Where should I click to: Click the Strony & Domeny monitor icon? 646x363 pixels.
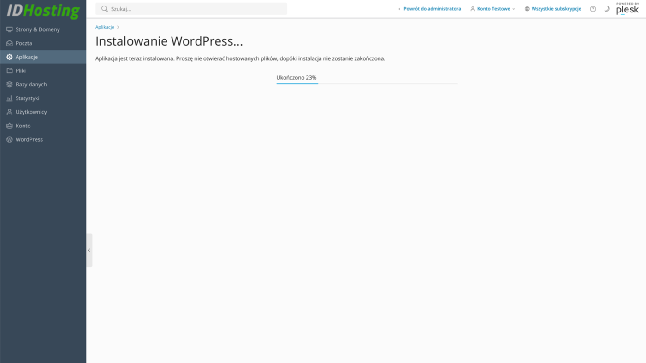(9, 29)
